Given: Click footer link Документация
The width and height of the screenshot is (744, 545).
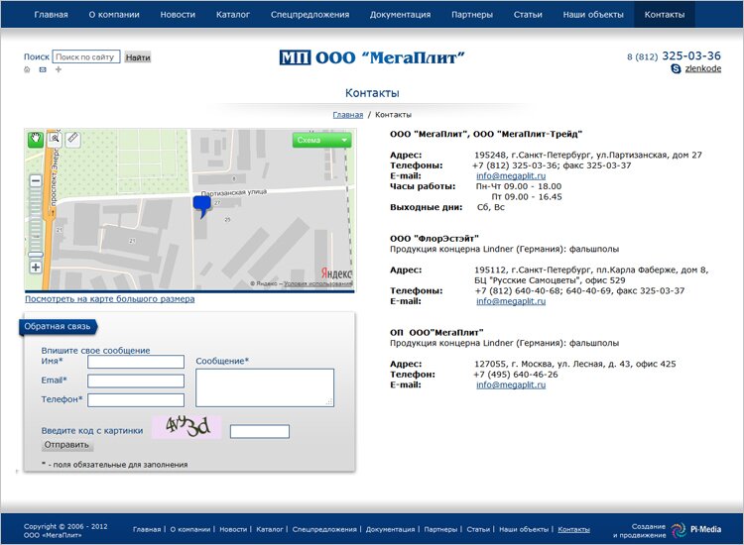Looking at the screenshot, I should (x=390, y=529).
